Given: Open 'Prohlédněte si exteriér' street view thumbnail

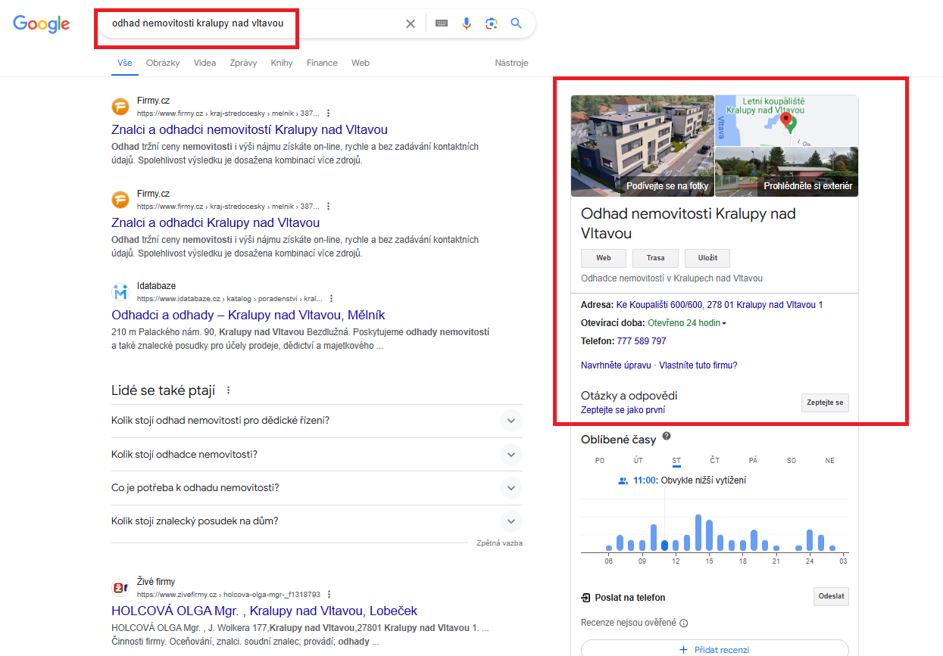Looking at the screenshot, I should coord(787,172).
